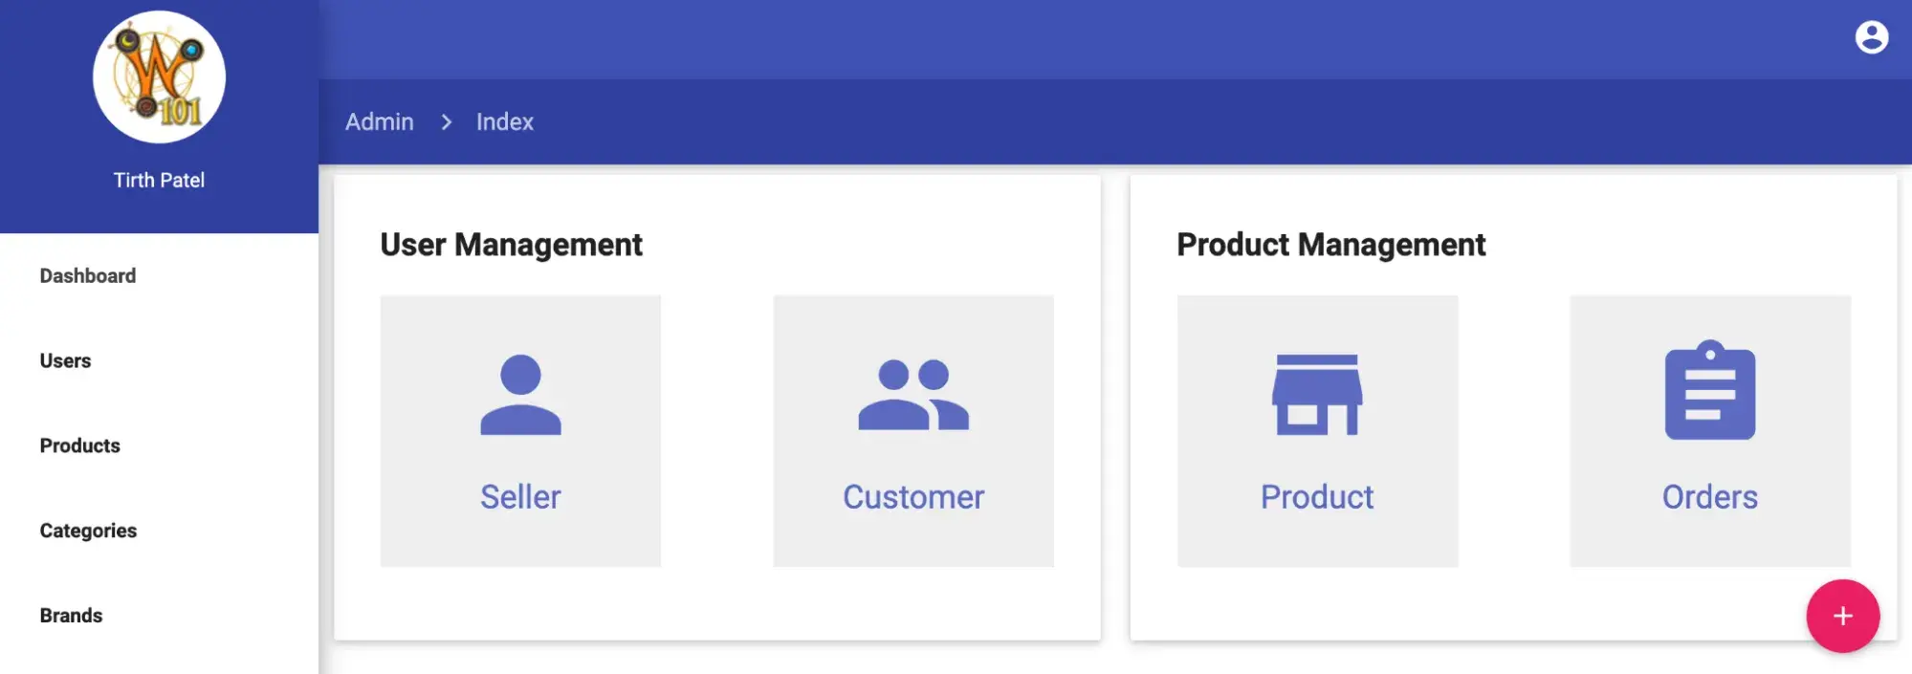Viewport: 1912px width, 674px height.
Task: Click the account profile icon in header
Action: tap(1871, 37)
